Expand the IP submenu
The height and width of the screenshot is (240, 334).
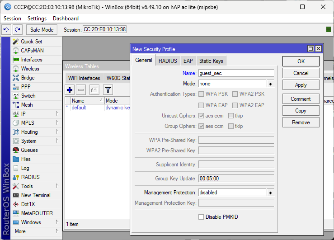[x=57, y=113]
